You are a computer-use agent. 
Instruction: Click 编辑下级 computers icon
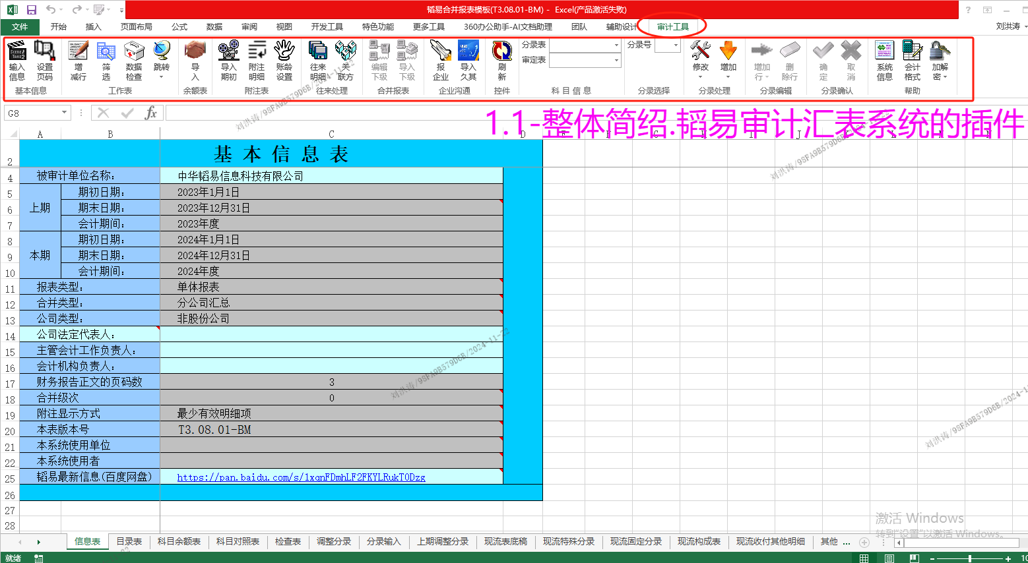click(x=379, y=51)
